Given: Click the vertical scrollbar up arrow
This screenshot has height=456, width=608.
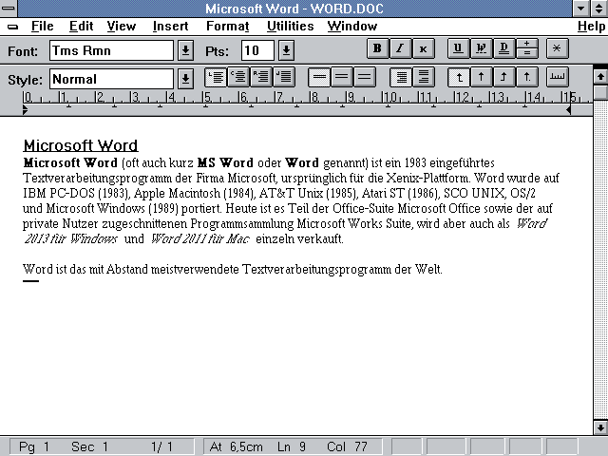Looking at the screenshot, I should pyautogui.click(x=600, y=76).
